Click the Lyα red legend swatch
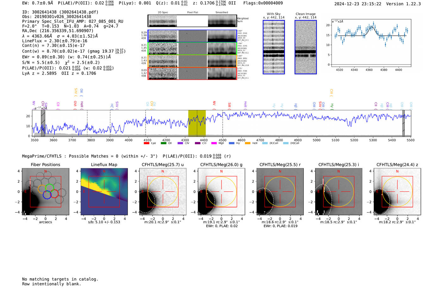 point(146,143)
